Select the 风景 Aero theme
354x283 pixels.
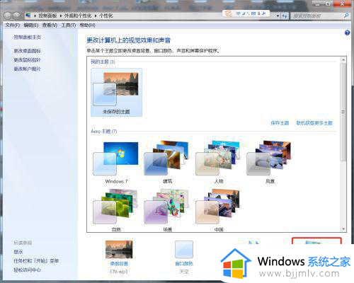coord(270,161)
